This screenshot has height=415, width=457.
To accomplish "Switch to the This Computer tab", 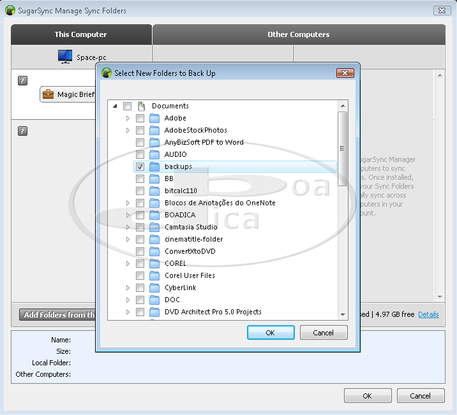I will [x=81, y=34].
